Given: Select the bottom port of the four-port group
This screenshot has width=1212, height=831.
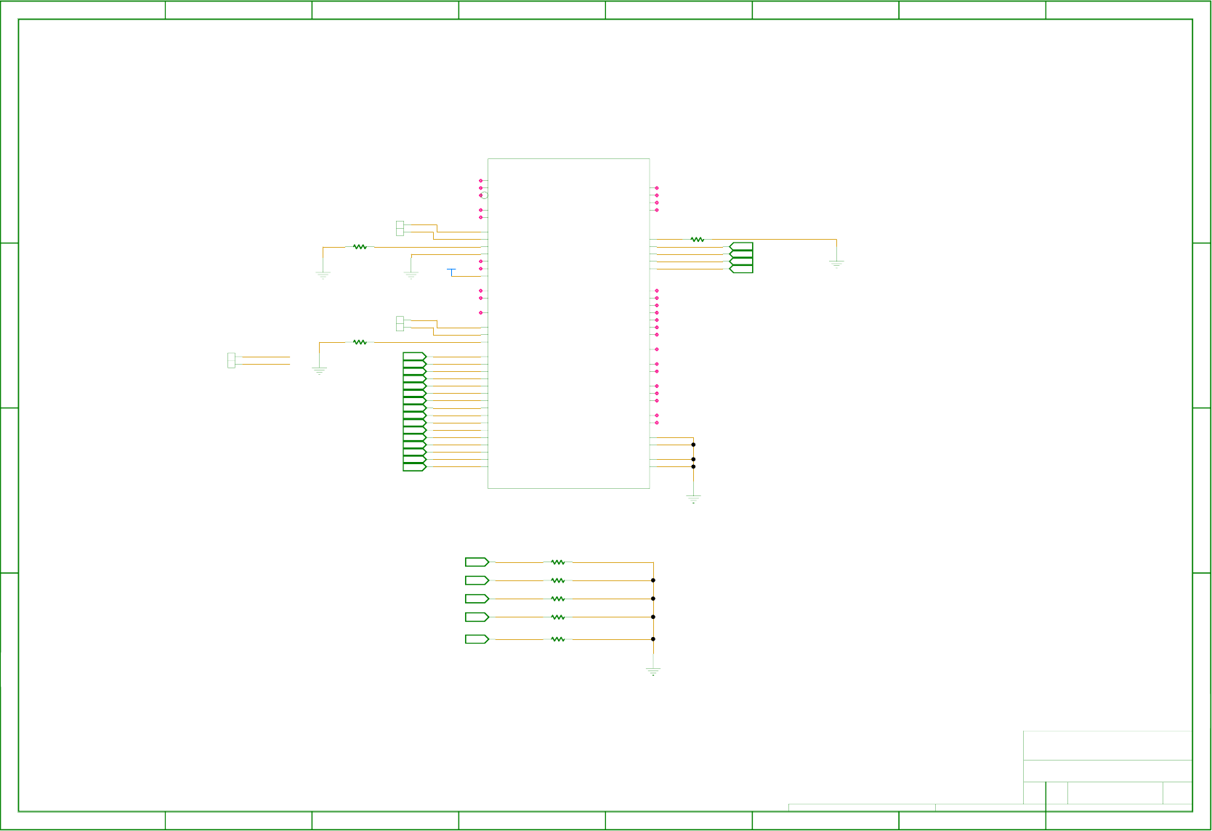Looking at the screenshot, I should pyautogui.click(x=741, y=269).
